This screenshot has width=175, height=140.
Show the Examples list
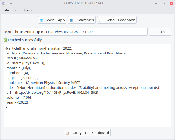pos(82,20)
